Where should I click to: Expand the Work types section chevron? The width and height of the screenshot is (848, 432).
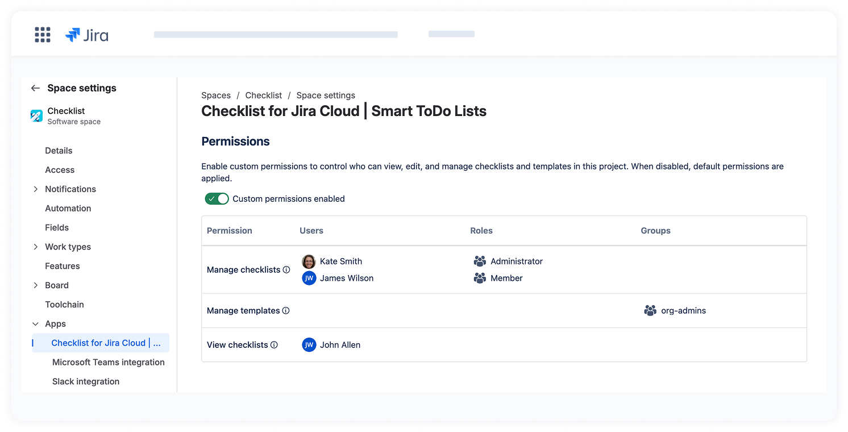tap(36, 247)
